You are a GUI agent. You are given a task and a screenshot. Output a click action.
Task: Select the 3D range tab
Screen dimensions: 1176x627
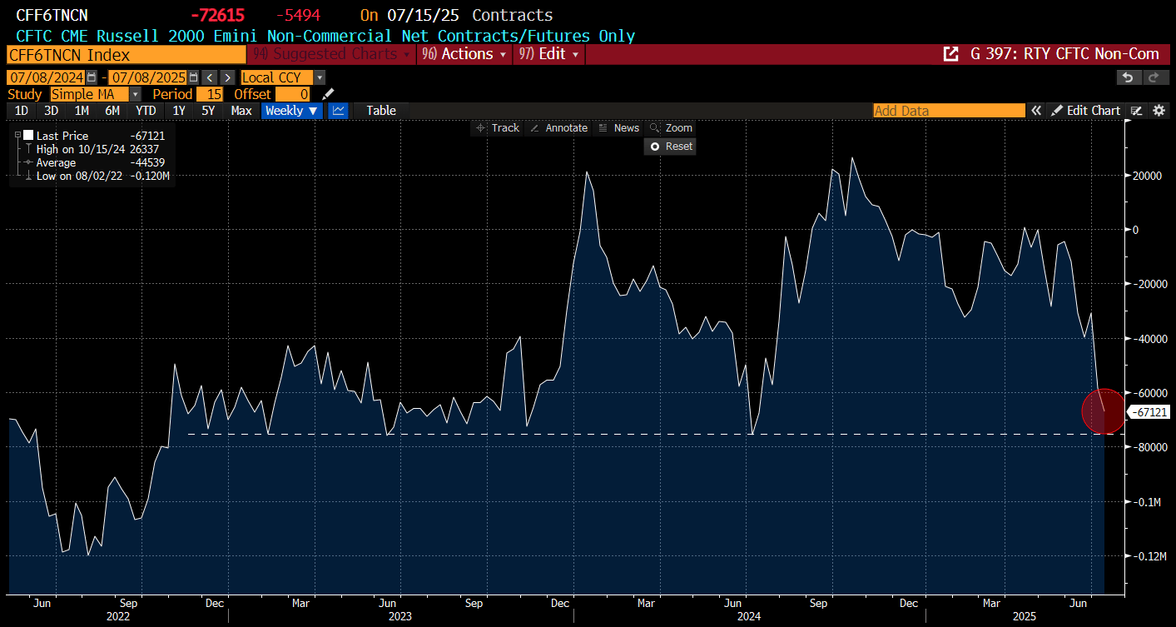tap(51, 111)
